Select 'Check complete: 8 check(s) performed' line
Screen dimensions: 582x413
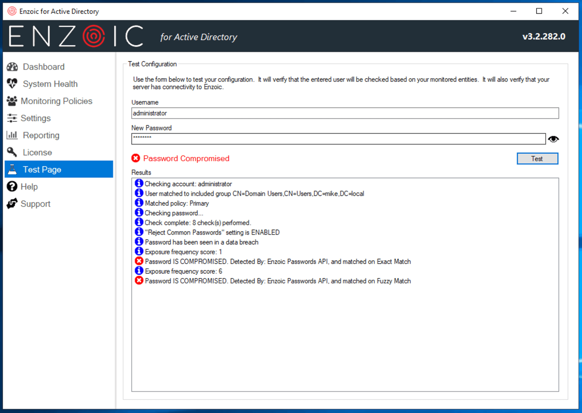198,223
